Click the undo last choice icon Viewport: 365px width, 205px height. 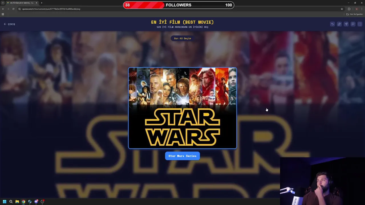[x=332, y=24]
